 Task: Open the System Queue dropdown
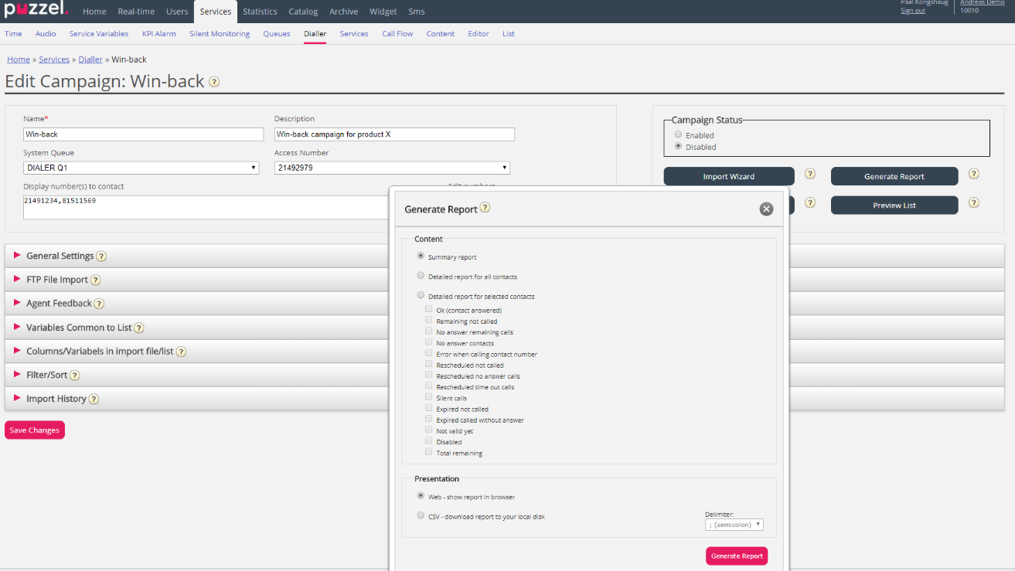point(141,168)
